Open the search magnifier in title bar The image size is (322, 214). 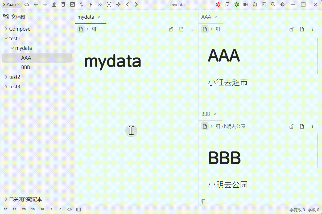(x=273, y=5)
